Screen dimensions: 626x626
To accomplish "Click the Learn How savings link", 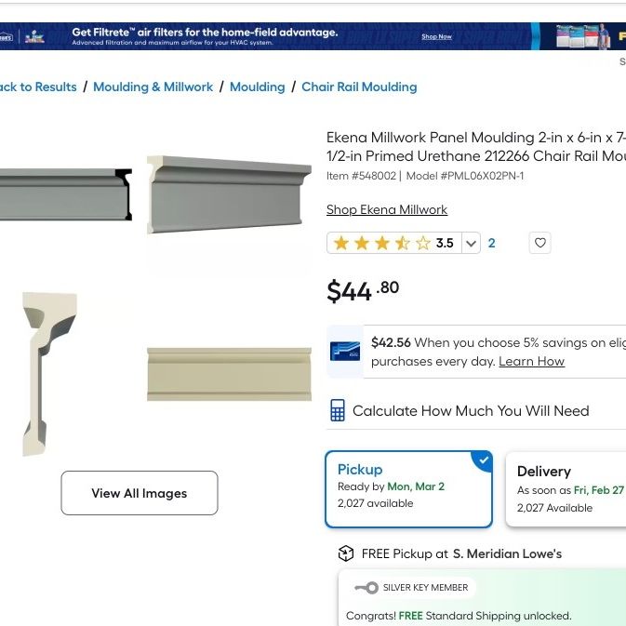I will pyautogui.click(x=531, y=361).
